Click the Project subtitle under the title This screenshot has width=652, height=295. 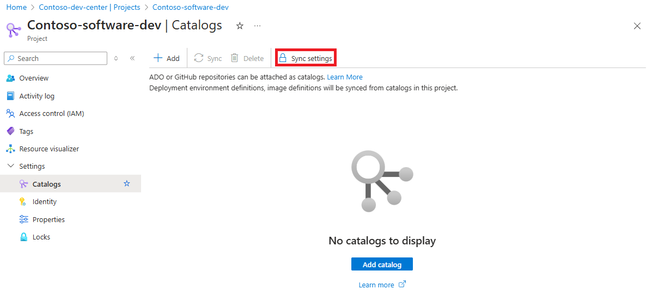click(38, 39)
